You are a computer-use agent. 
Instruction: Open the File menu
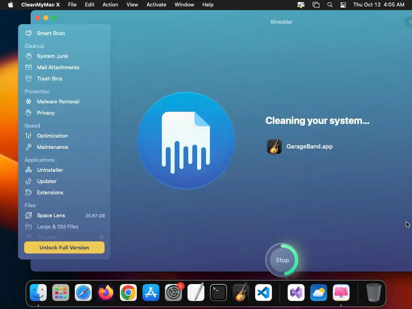pos(72,5)
